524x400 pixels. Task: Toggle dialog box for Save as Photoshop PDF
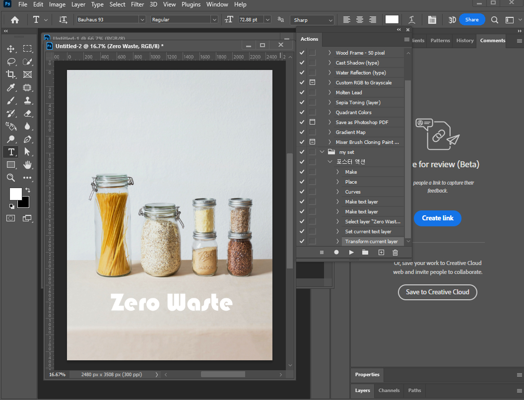tap(312, 122)
